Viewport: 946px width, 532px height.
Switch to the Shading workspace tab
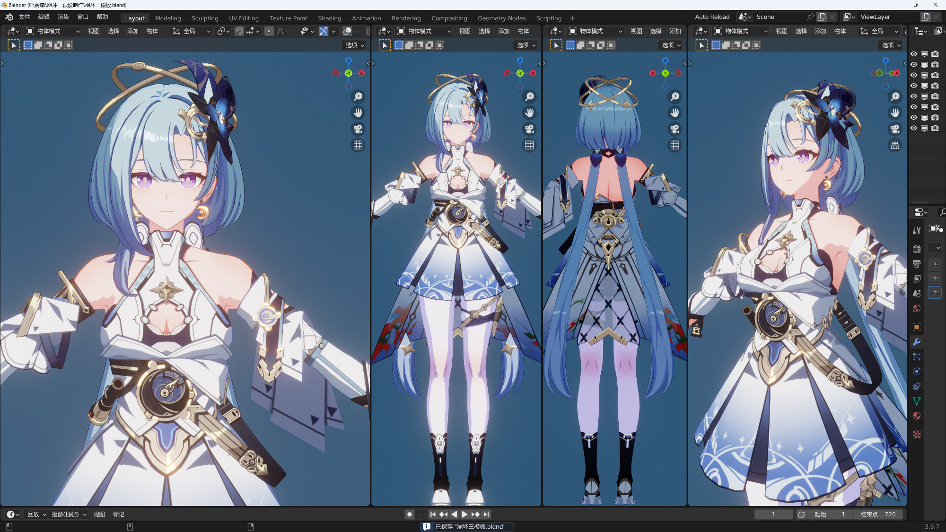coord(329,18)
